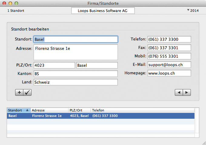
Task: Click the Homepage field
Action: [169, 73]
